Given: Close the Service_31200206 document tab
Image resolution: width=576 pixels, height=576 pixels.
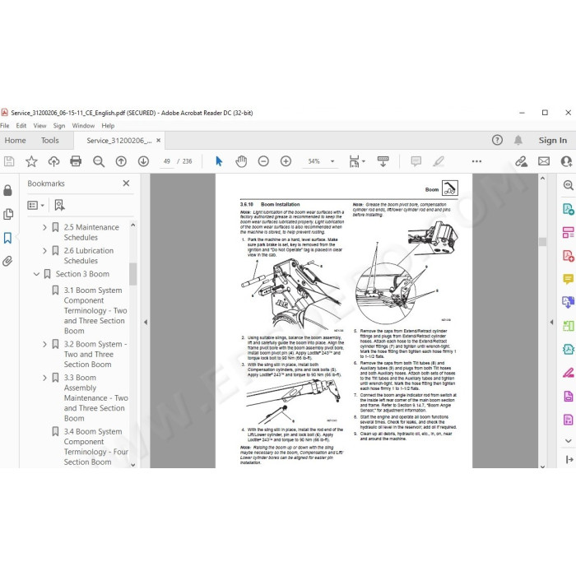Looking at the screenshot, I should coord(158,141).
